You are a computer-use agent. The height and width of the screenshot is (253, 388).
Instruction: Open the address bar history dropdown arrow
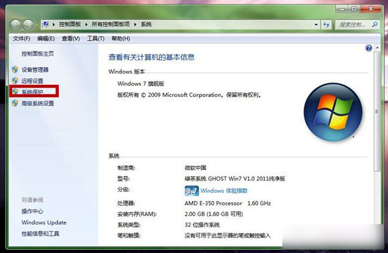click(316, 25)
